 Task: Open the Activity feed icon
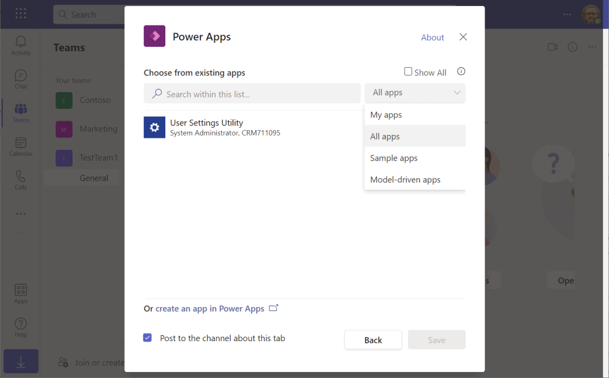[x=21, y=45]
